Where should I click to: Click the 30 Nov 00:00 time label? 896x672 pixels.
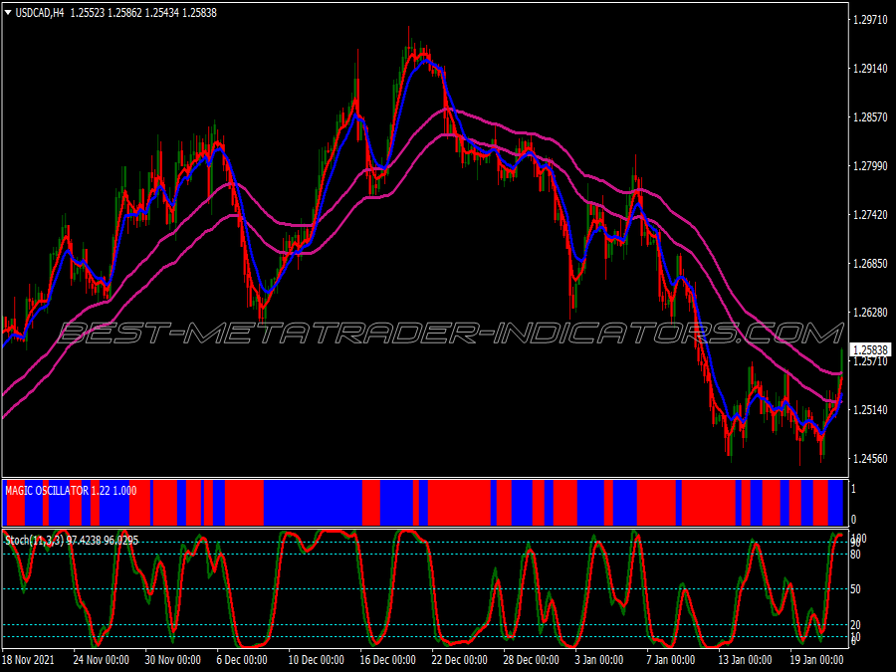click(172, 660)
